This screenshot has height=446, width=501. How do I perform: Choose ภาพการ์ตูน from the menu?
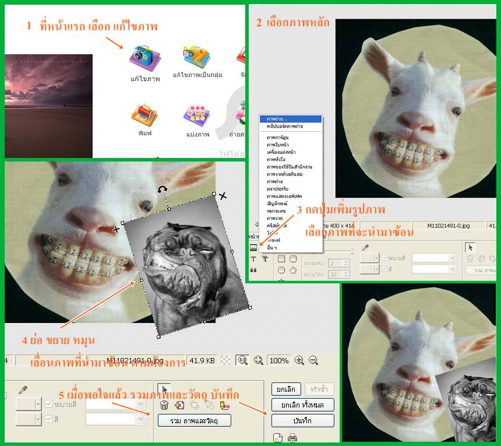(291, 138)
